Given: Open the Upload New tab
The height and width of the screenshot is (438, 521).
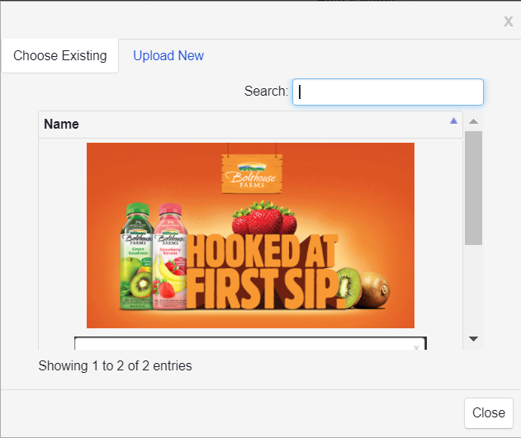Looking at the screenshot, I should (x=168, y=56).
